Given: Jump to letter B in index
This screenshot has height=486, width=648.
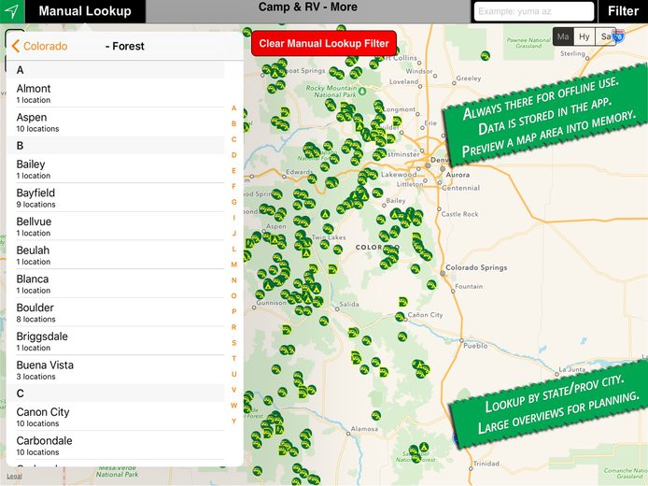Looking at the screenshot, I should (234, 123).
